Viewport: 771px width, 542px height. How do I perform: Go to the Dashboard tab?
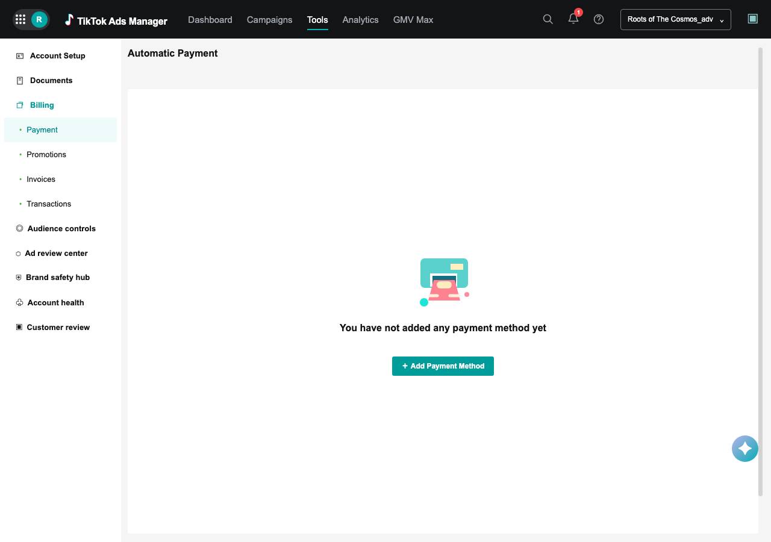tap(210, 19)
